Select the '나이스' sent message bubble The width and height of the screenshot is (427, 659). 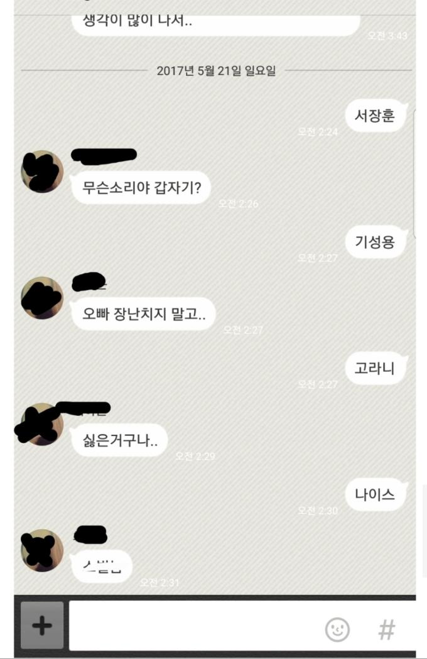point(376,494)
